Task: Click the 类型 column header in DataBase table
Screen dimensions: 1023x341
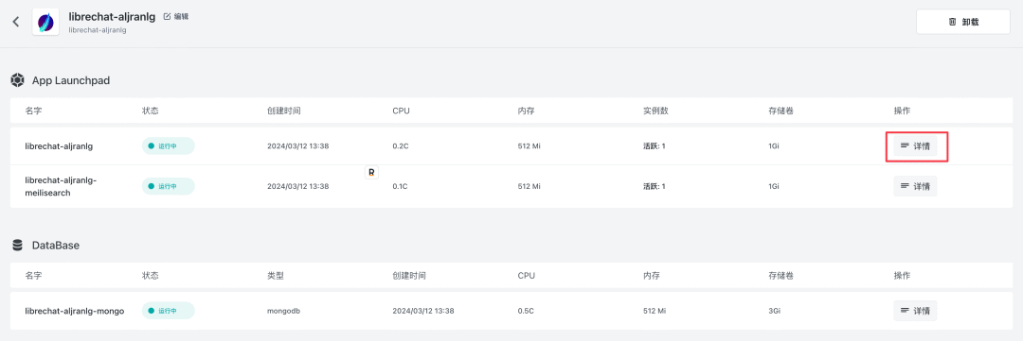Action: pyautogui.click(x=276, y=275)
